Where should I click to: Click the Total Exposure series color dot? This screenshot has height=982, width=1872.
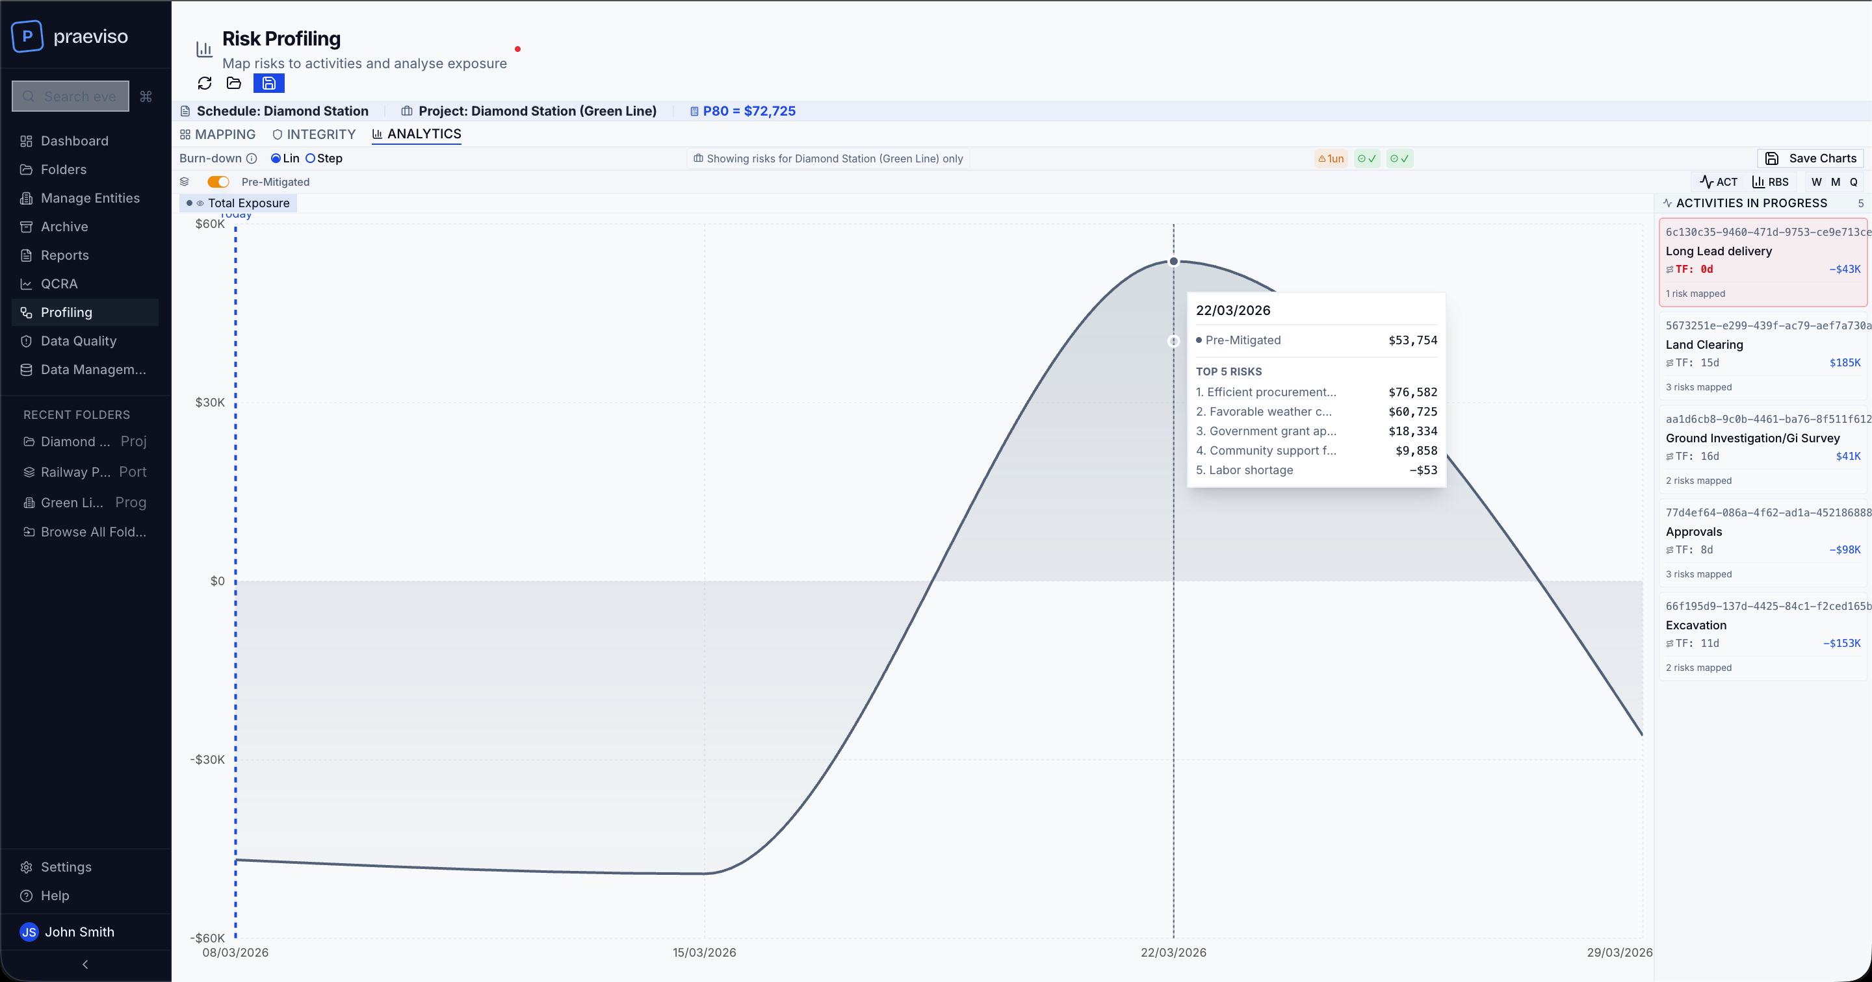point(190,203)
